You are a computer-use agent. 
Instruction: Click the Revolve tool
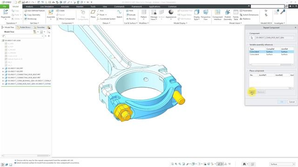click(131, 19)
